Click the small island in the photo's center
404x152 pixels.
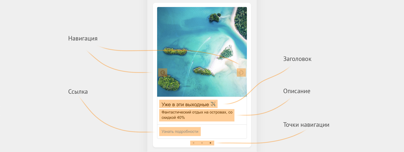(203, 71)
